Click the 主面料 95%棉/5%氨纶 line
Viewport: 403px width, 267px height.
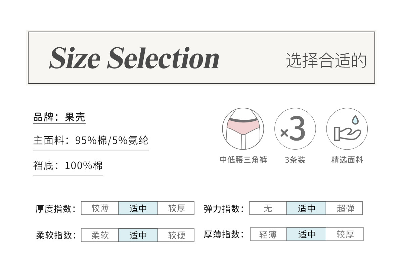(91, 140)
